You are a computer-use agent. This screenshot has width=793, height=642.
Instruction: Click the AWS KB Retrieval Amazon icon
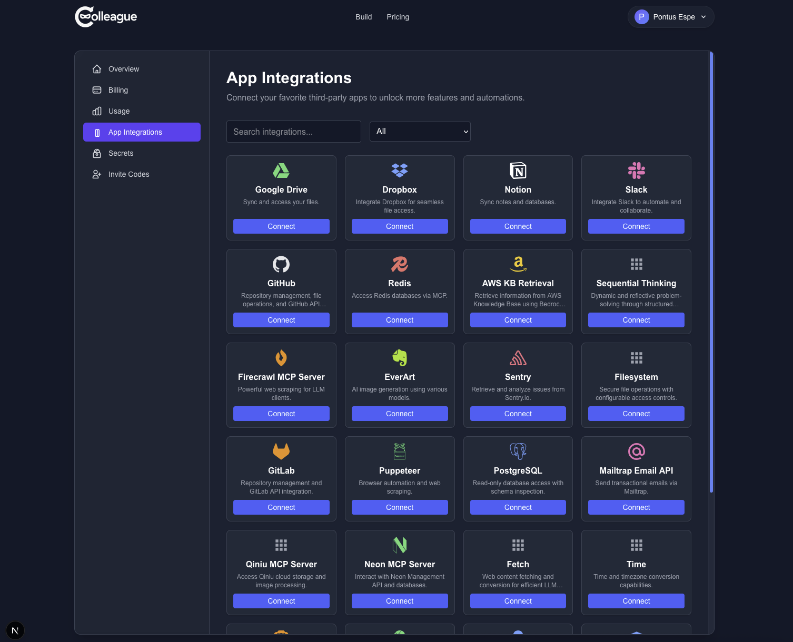click(518, 264)
